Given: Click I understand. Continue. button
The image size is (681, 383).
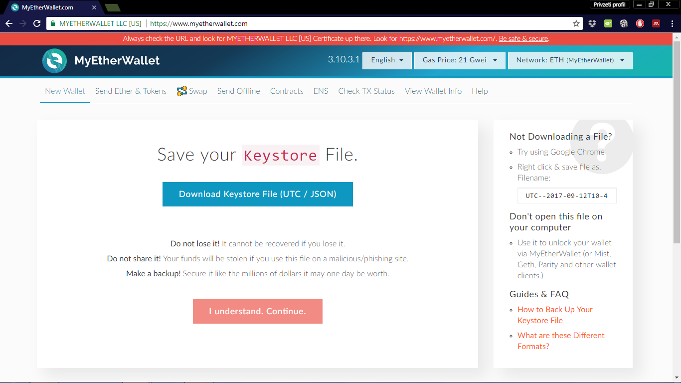Looking at the screenshot, I should 257,311.
